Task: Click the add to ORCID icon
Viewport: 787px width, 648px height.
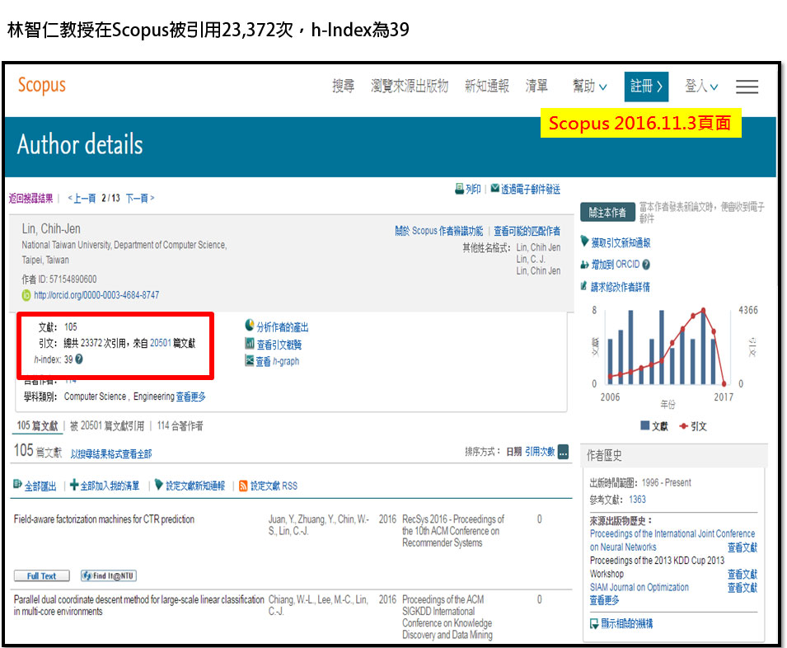Action: 584,265
